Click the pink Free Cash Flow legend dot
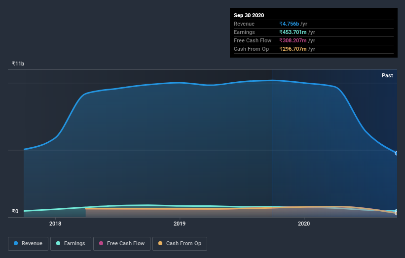Viewport: 405px width, 258px height. pyautogui.click(x=101, y=243)
